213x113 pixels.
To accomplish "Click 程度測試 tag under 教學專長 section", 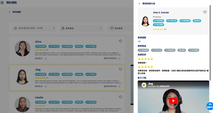I will coord(182,50).
